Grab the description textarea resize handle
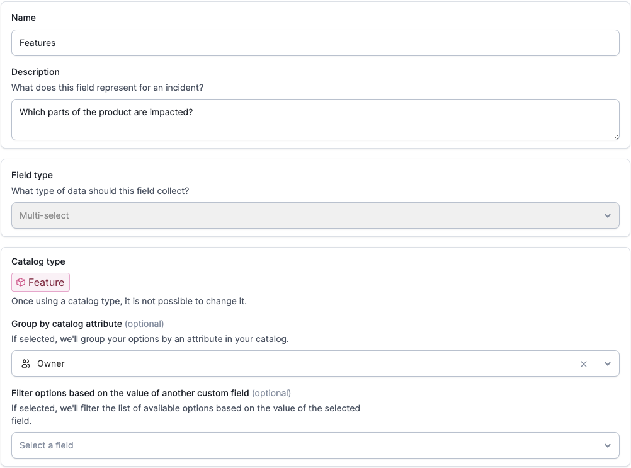 pyautogui.click(x=616, y=136)
